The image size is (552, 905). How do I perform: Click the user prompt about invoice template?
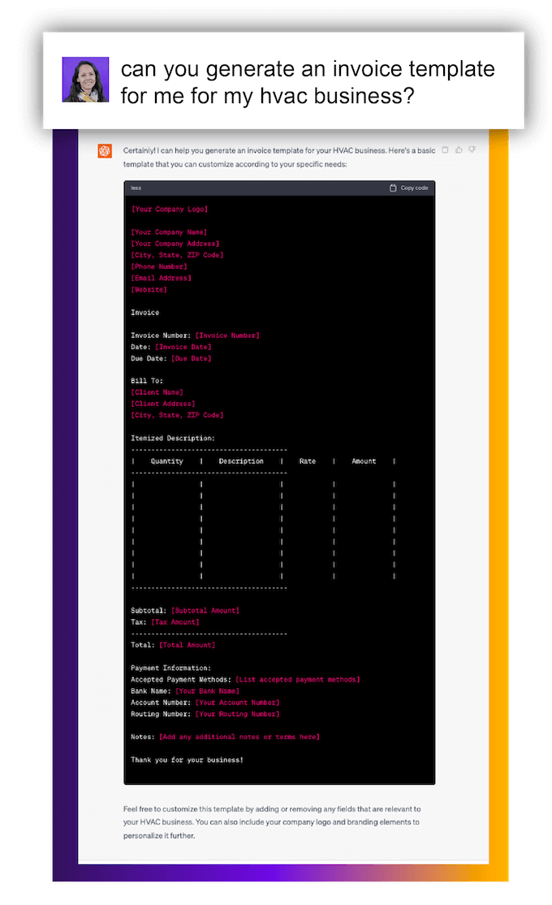[x=307, y=82]
